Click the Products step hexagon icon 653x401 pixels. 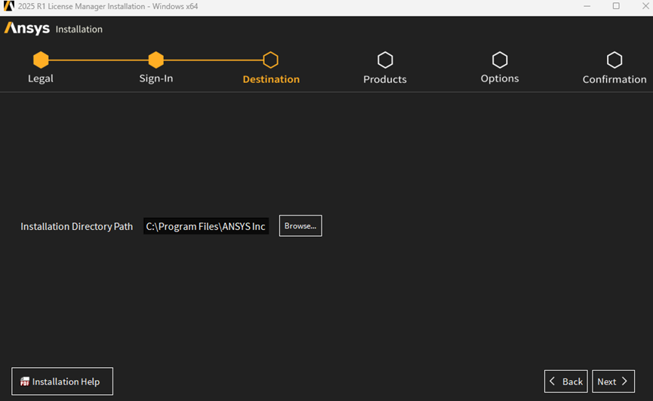click(x=385, y=60)
